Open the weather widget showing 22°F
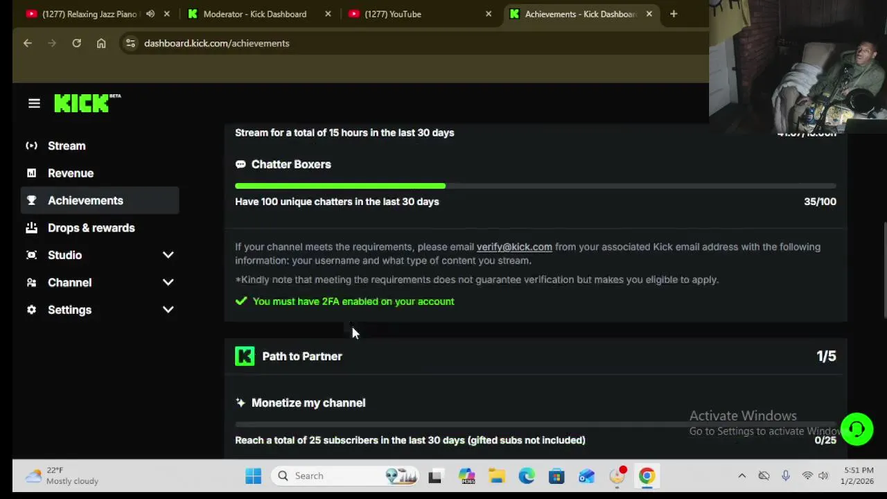Viewport: 887px width, 499px height. coord(62,476)
